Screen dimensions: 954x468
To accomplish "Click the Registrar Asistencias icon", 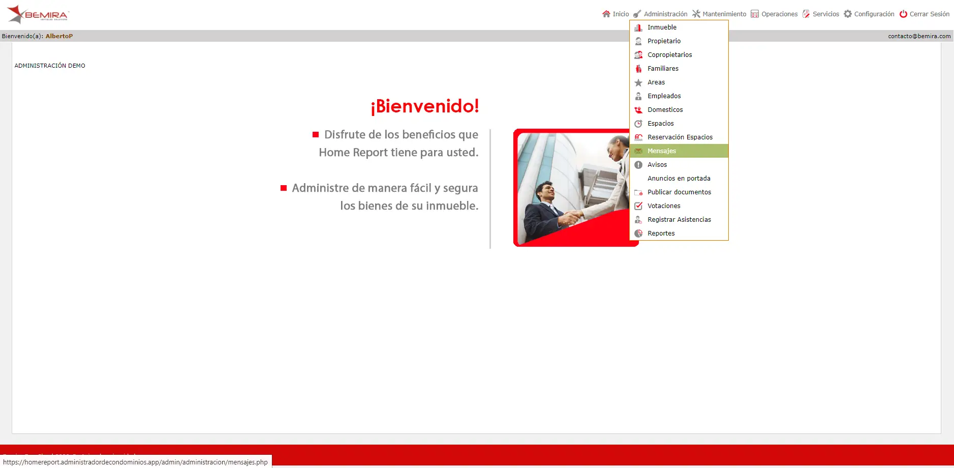I will pos(638,220).
